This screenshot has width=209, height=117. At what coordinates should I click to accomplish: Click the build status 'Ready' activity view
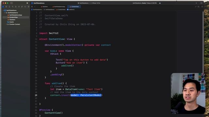tap(144, 3)
